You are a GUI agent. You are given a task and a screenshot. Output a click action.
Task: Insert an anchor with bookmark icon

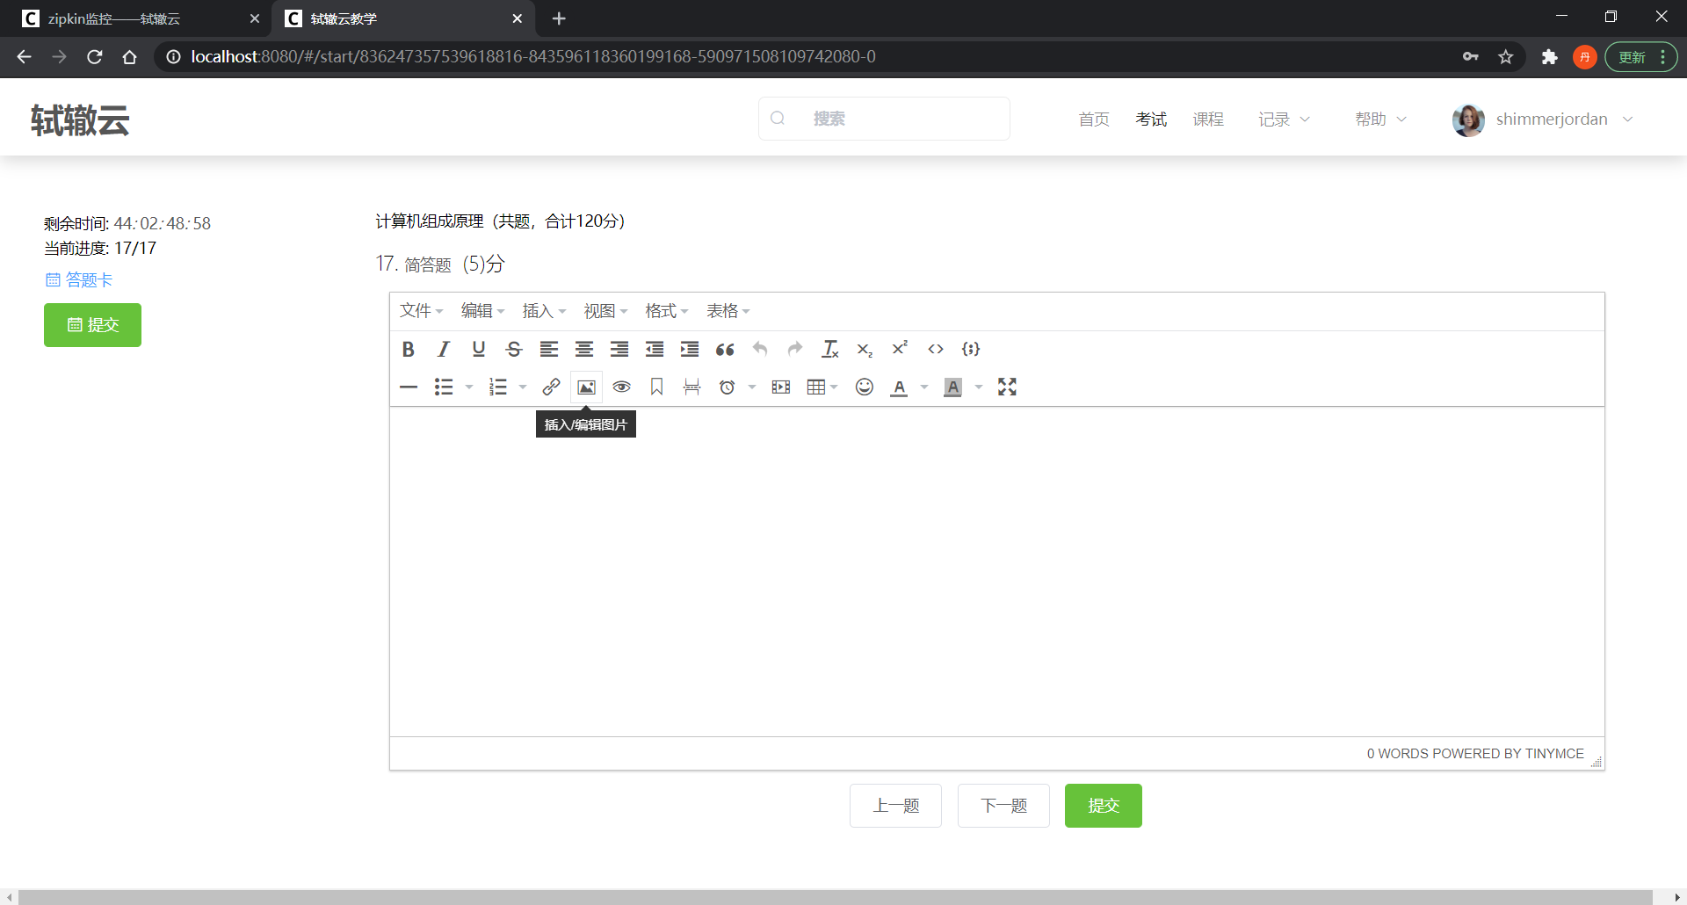pyautogui.click(x=656, y=387)
